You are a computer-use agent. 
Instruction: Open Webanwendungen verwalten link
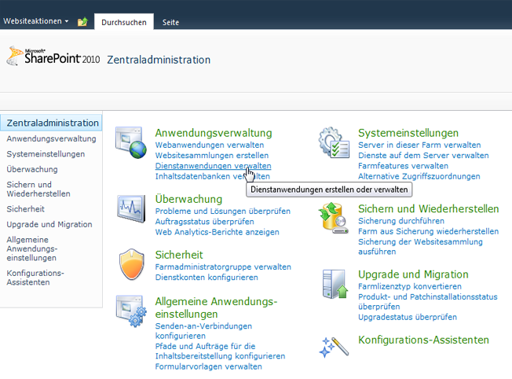[x=210, y=145]
